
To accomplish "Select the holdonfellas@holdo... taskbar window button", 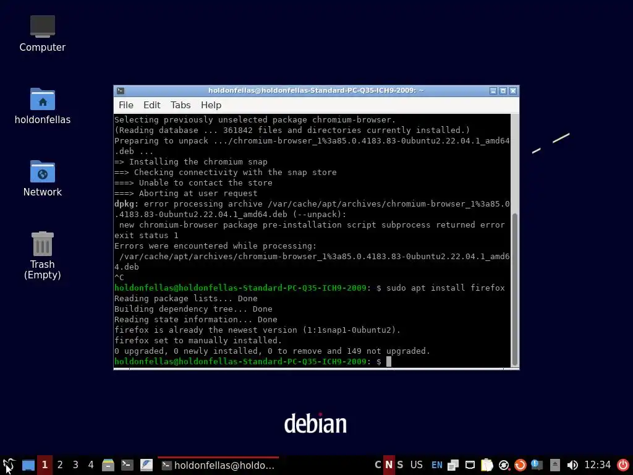I will click(218, 465).
